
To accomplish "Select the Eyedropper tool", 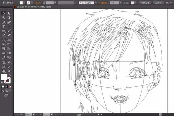I will pyautogui.click(x=4, y=57).
